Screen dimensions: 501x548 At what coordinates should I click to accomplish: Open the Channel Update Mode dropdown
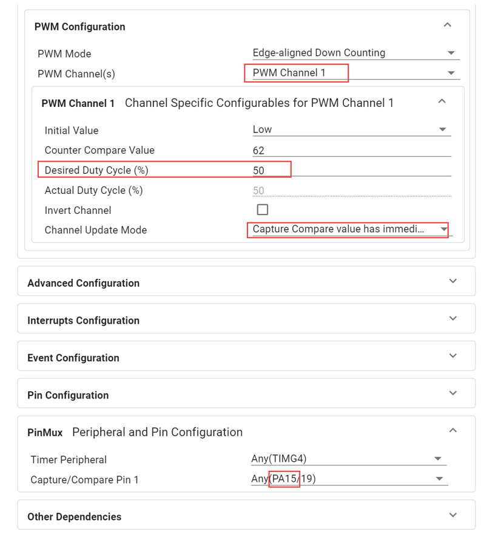352,229
